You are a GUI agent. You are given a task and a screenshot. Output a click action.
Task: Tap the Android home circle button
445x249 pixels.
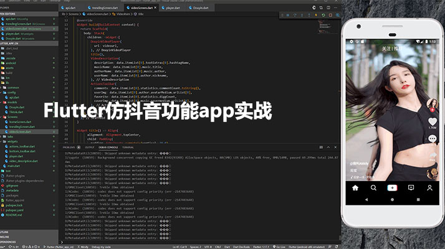pos(392,200)
